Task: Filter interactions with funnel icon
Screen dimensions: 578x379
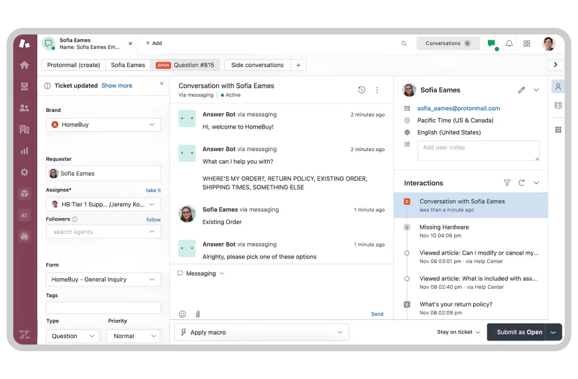Action: [507, 183]
